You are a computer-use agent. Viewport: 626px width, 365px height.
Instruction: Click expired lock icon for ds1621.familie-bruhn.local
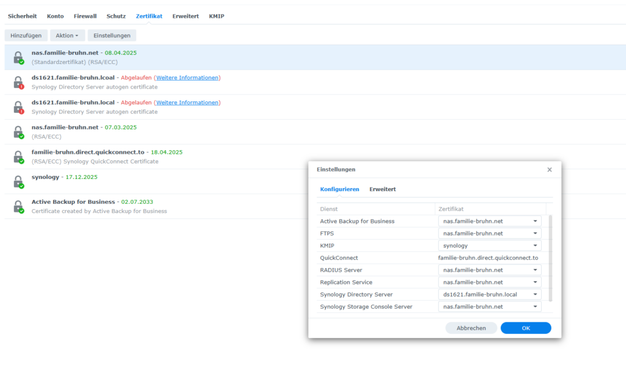point(18,107)
